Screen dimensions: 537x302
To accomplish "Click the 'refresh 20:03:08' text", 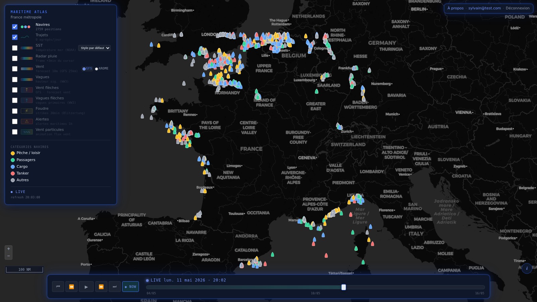I will click(x=25, y=197).
